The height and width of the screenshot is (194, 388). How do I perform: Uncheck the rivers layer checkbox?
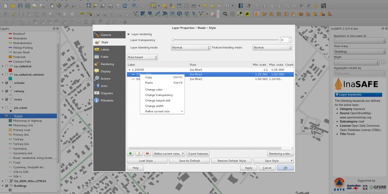tap(7, 99)
